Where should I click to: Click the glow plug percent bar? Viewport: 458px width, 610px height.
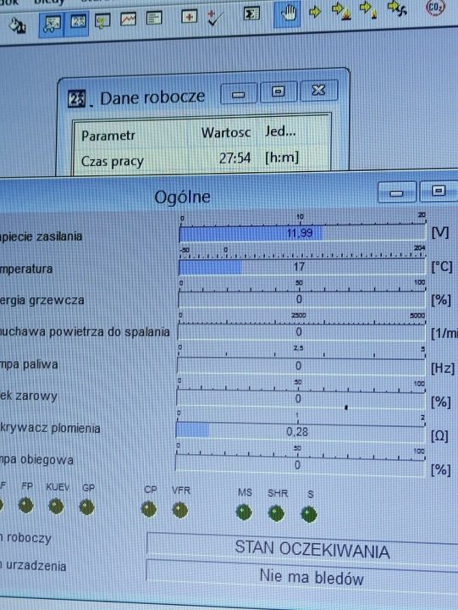(x=301, y=399)
